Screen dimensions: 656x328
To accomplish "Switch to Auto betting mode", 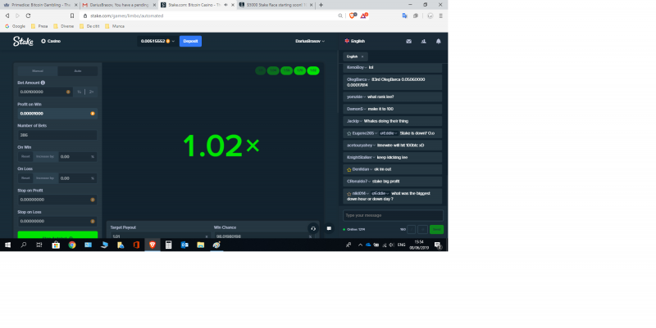I will (77, 71).
